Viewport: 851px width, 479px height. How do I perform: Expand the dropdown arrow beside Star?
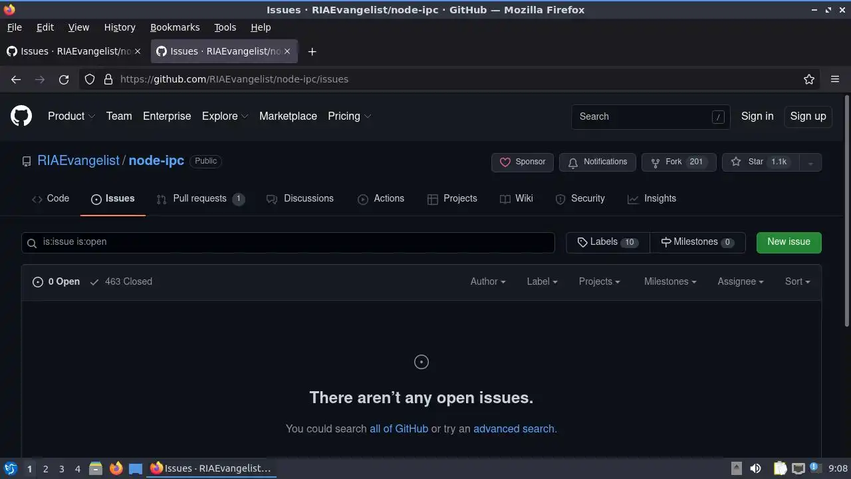[x=810, y=162]
